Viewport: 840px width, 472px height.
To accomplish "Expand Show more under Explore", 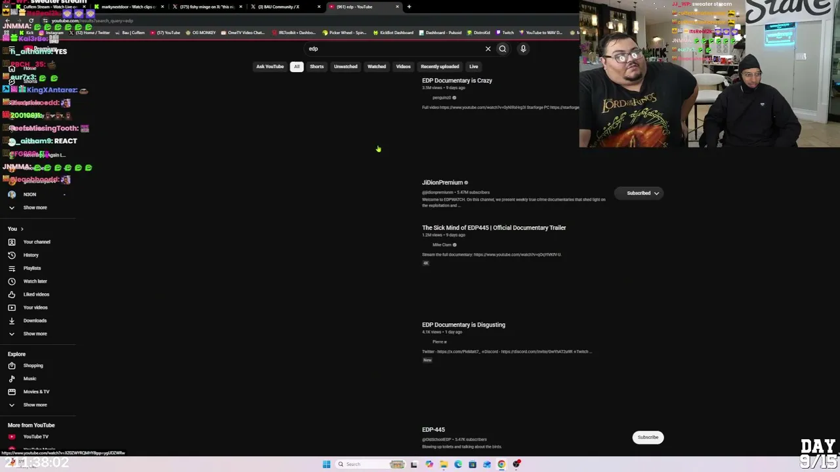I will coord(37,404).
